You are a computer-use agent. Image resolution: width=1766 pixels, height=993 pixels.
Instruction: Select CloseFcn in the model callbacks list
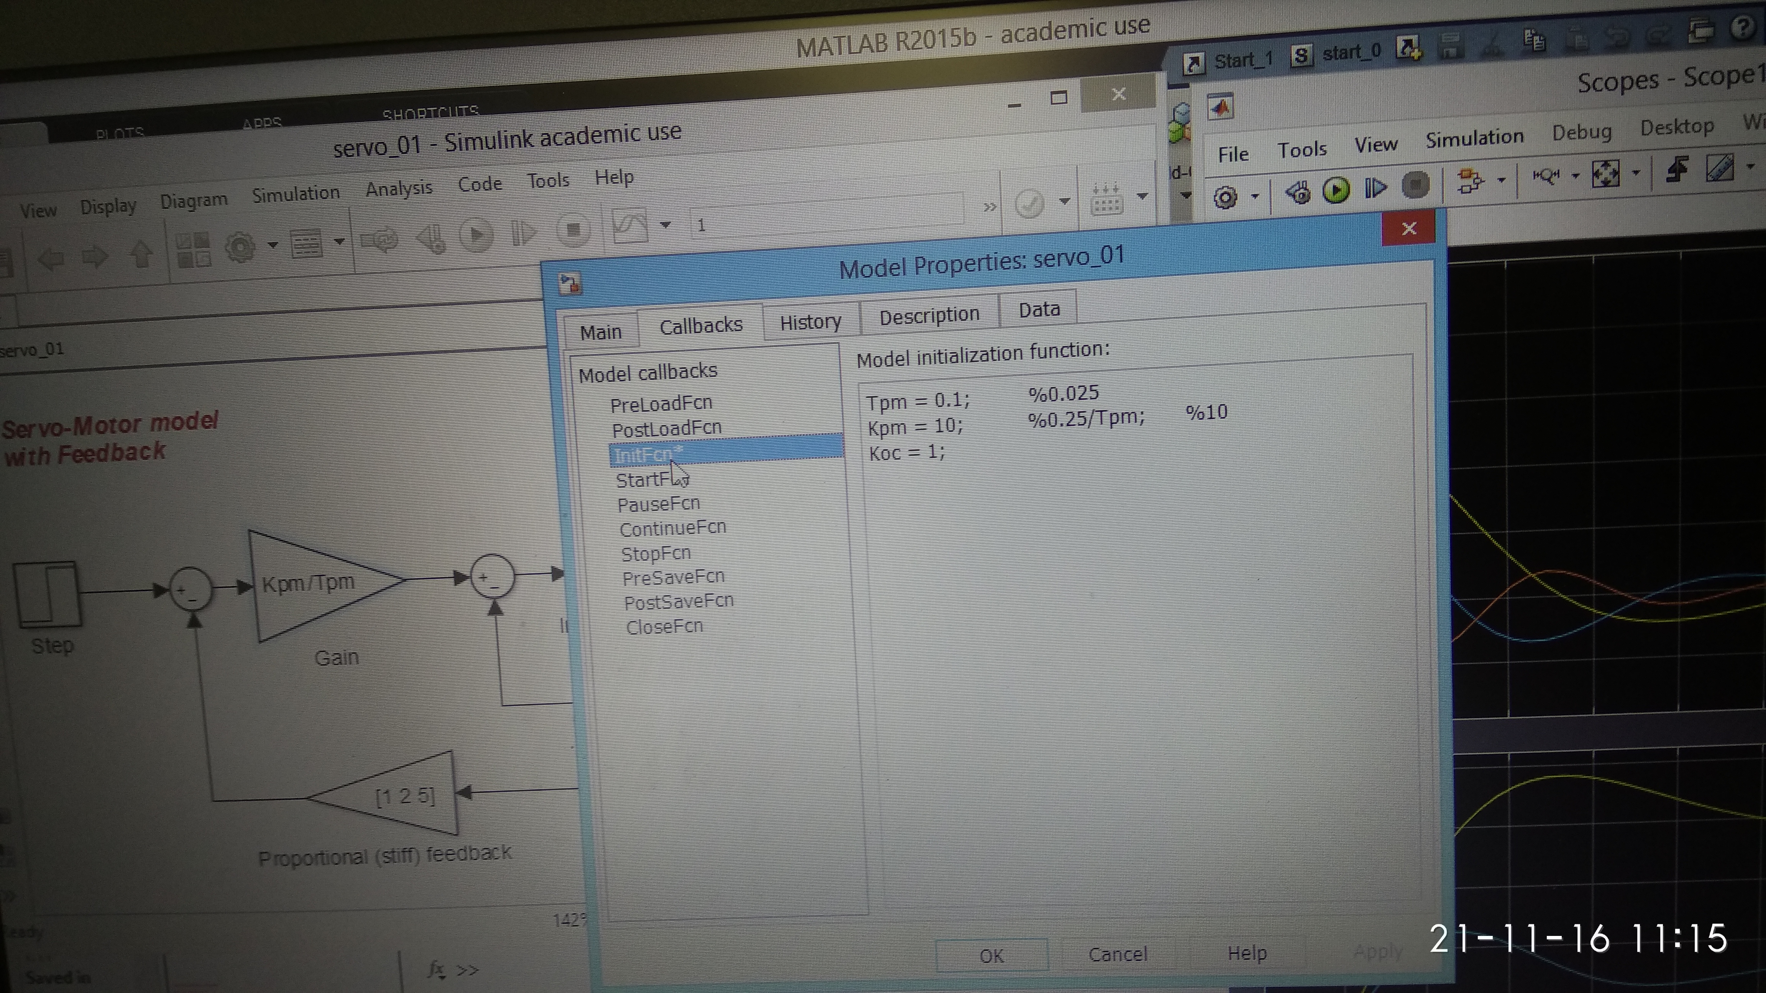[664, 626]
